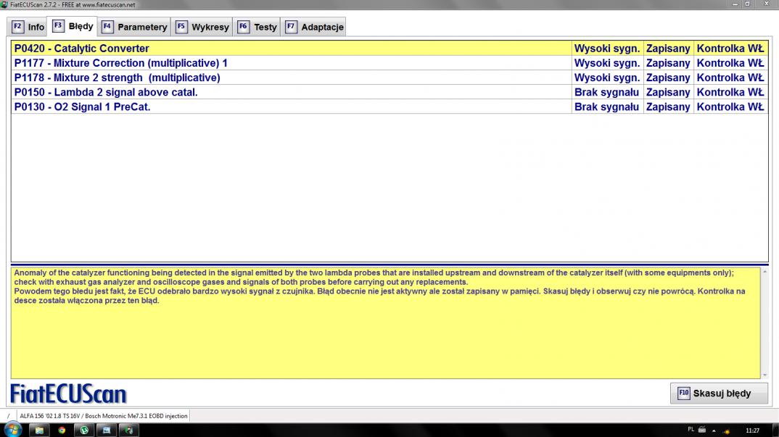Image resolution: width=779 pixels, height=437 pixels.
Task: Click 'Brak sygnału' cell in the P0130 row
Action: 607,107
